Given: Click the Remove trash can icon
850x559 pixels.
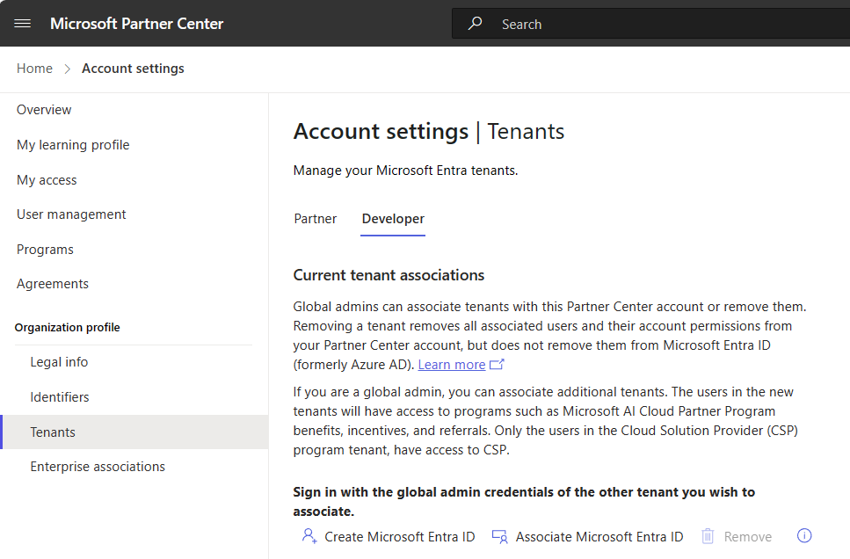Looking at the screenshot, I should [x=708, y=535].
